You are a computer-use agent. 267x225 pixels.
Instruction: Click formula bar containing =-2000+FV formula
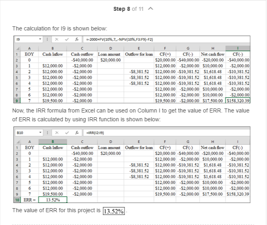coord(166,39)
